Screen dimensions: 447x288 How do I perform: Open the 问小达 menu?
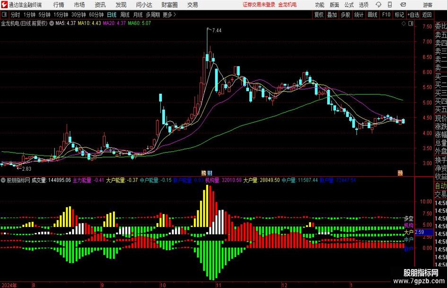click(144, 5)
